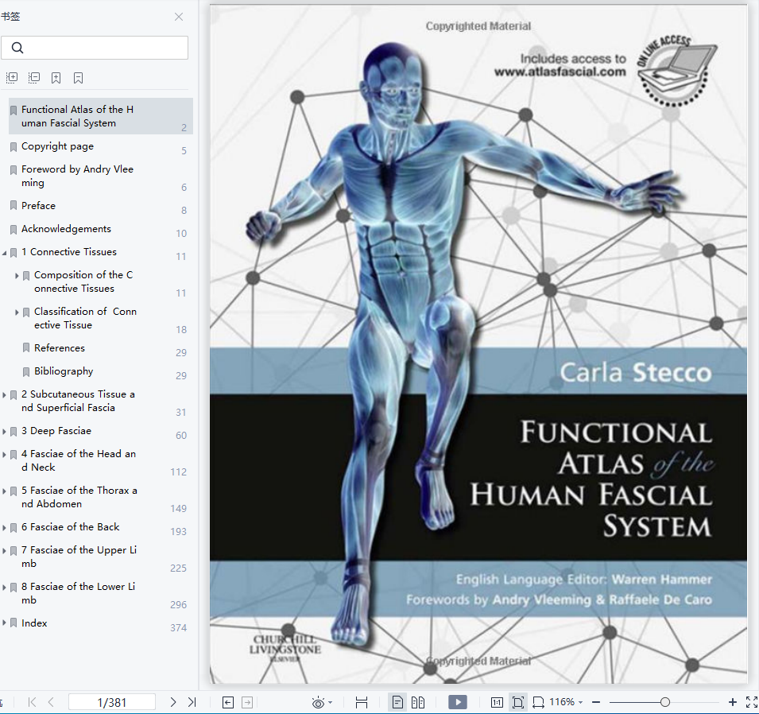The width and height of the screenshot is (759, 714).
Task: Go to the first page
Action: tap(32, 702)
